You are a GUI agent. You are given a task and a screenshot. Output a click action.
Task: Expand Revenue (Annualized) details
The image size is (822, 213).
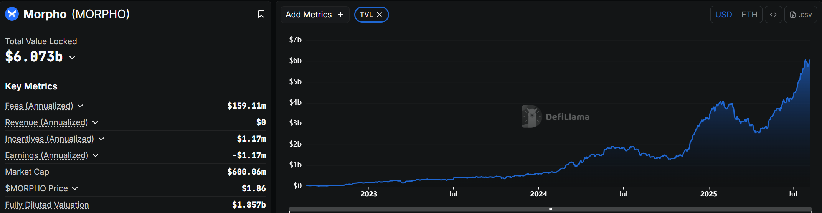pos(95,122)
